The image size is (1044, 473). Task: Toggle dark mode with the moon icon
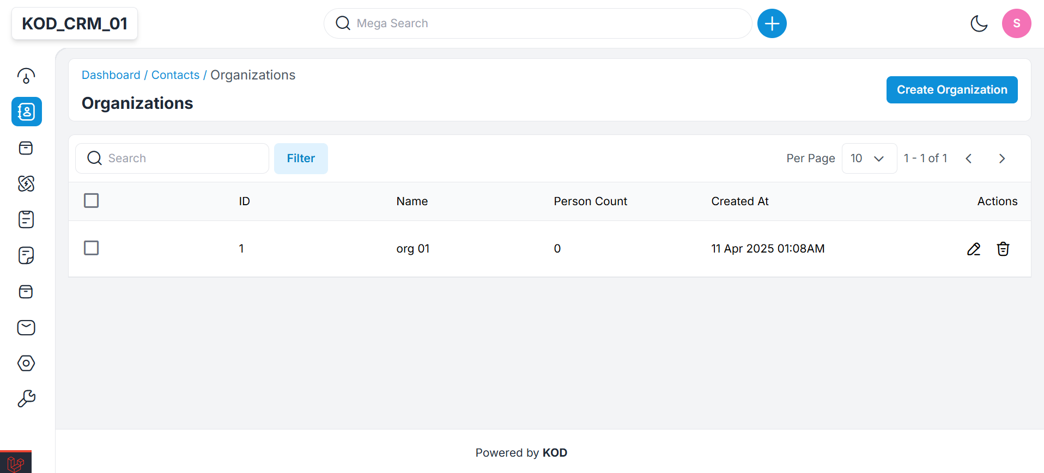pyautogui.click(x=979, y=23)
